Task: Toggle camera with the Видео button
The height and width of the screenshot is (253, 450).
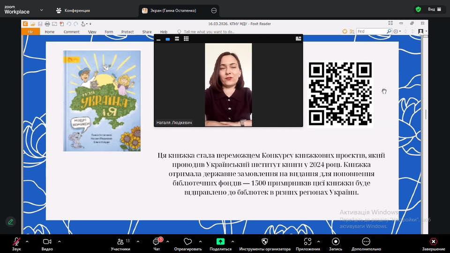Action: [47, 243]
